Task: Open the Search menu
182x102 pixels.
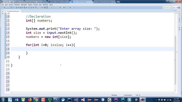Action: 30,5
